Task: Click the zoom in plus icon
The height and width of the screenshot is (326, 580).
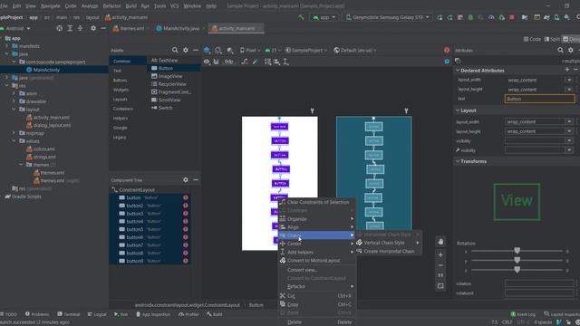Action: (440, 254)
